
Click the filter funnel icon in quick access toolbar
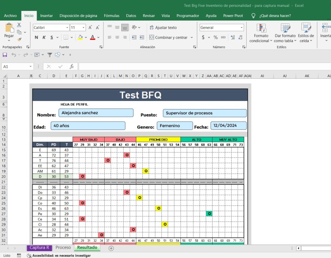click(49, 54)
